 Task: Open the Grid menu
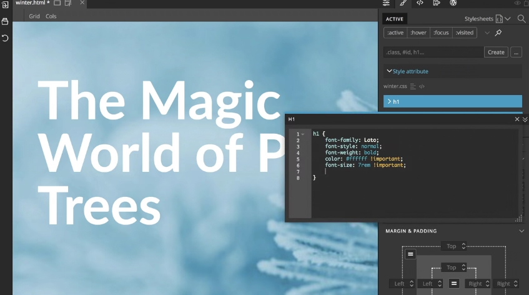click(x=34, y=16)
